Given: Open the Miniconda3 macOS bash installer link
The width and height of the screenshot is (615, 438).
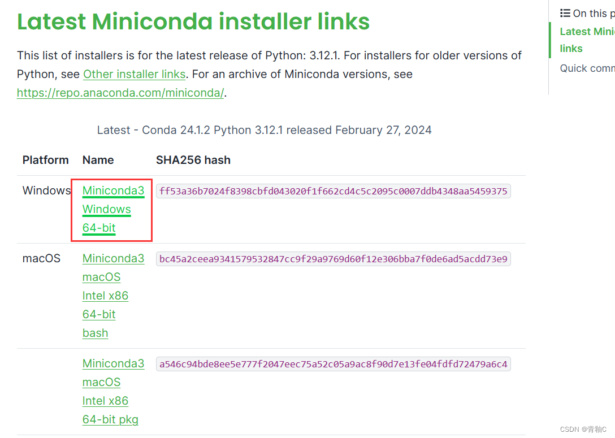Looking at the screenshot, I should (x=113, y=258).
